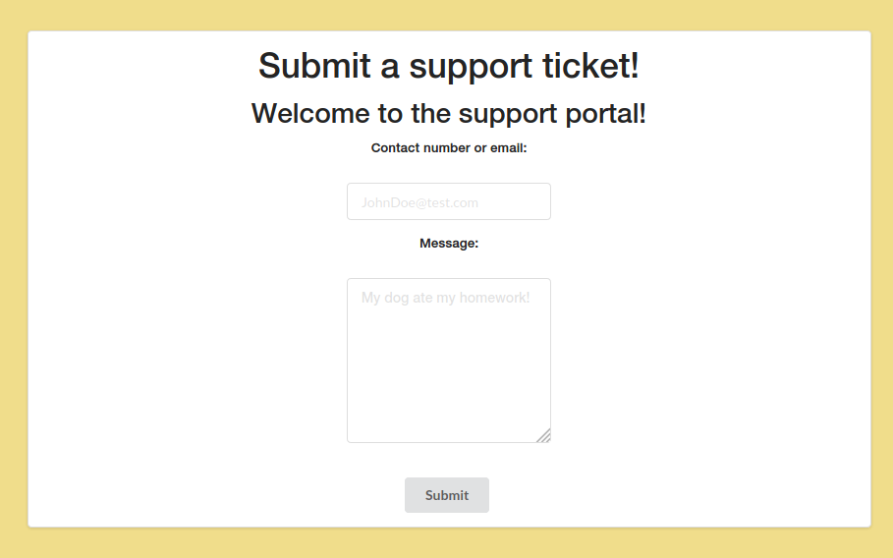Click the "Submit a support ticket!" heading
The image size is (893, 558).
pos(449,66)
